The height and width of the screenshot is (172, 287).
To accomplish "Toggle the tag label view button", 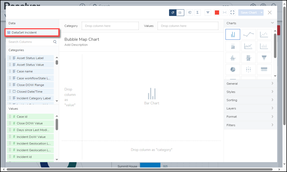I will pos(173,13).
